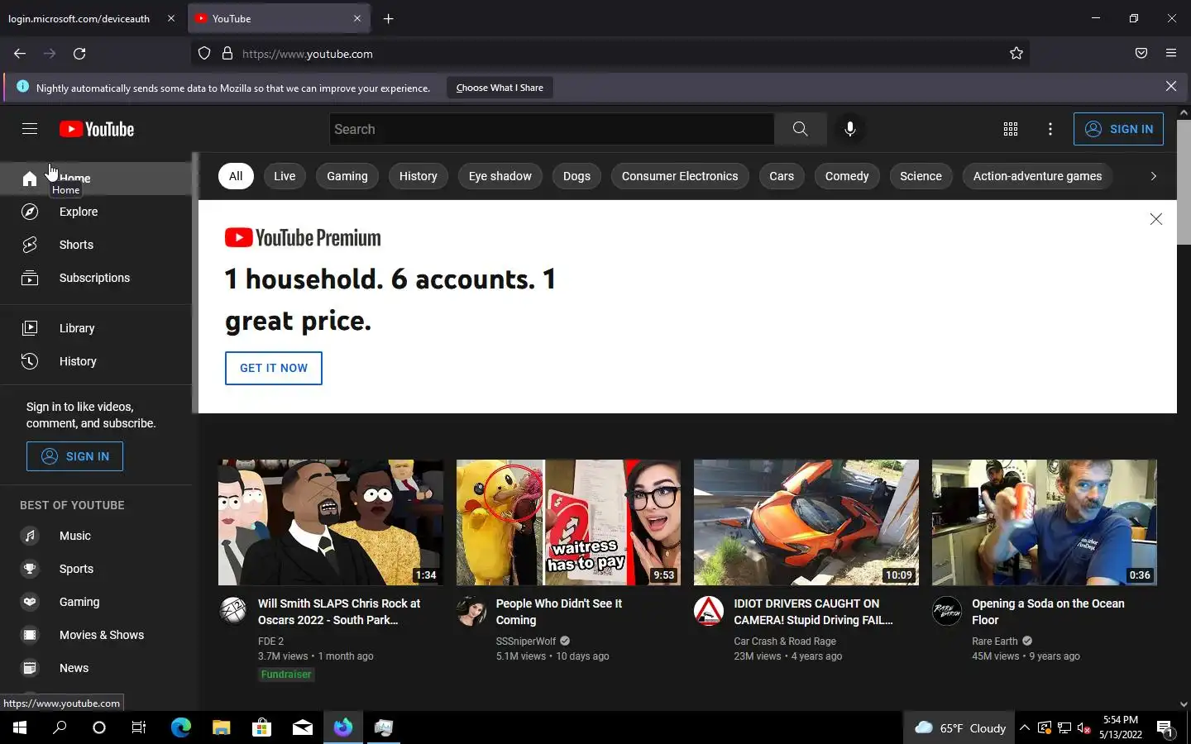
Task: Open the YouTube apps grid
Action: click(x=1010, y=129)
